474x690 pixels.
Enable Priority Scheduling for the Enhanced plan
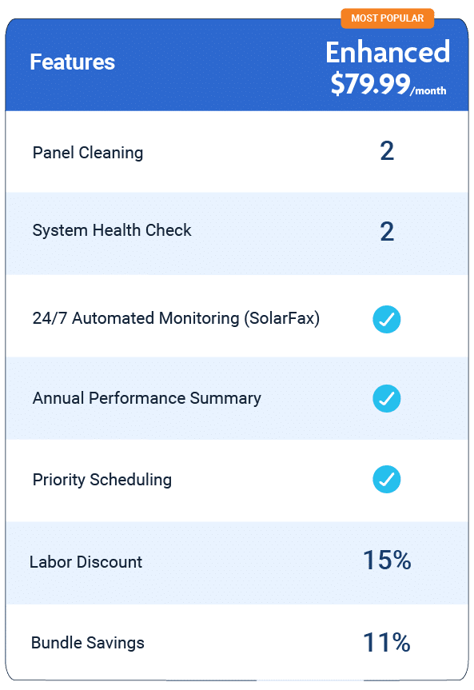pos(387,481)
